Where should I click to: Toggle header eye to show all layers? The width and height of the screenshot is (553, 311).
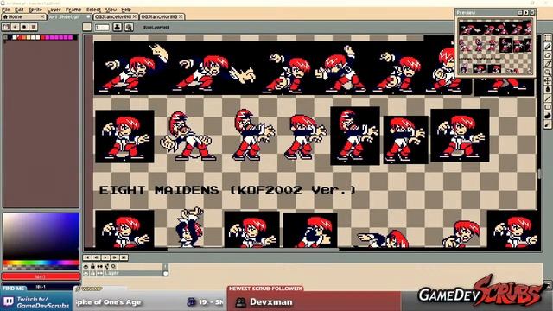[x=86, y=267]
